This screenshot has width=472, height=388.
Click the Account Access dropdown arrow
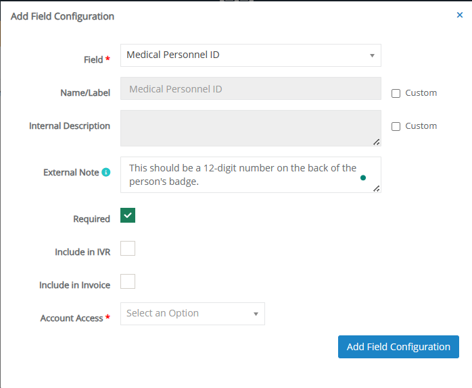[256, 314]
